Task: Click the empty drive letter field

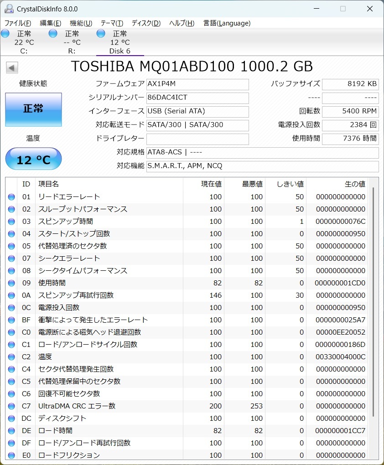Action: pos(197,139)
